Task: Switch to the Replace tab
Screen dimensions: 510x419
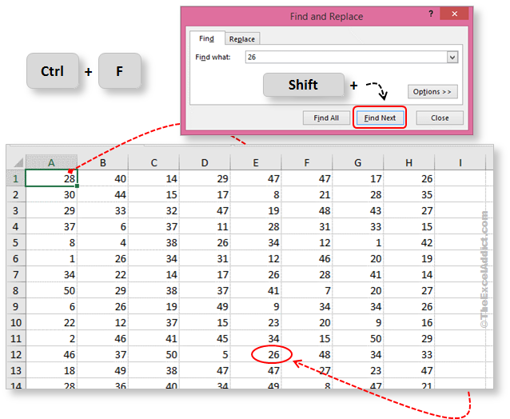Action: (242, 38)
